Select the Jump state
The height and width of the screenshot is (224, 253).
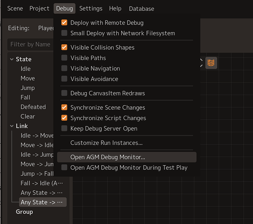[x=28, y=88]
